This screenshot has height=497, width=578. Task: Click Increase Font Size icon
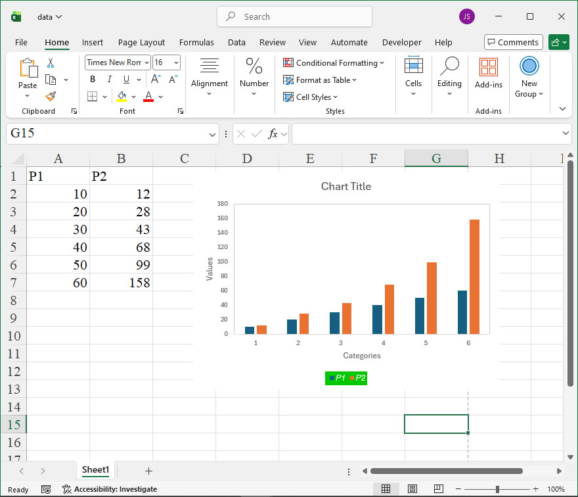(x=156, y=80)
